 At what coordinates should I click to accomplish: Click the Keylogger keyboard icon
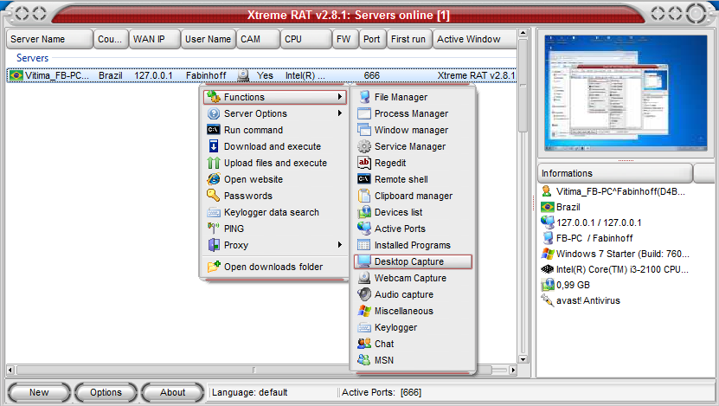364,327
